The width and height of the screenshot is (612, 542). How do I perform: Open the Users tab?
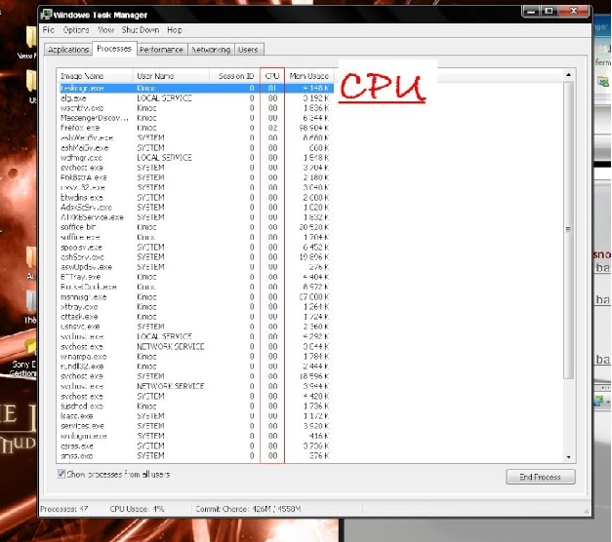tap(248, 50)
